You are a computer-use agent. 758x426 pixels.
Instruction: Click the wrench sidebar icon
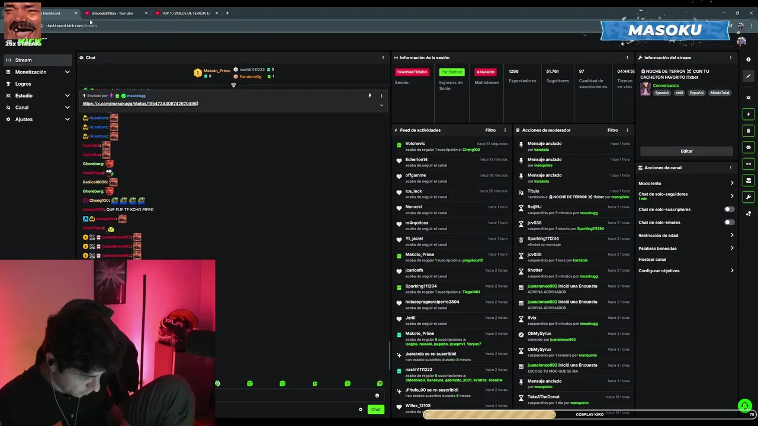tap(749, 197)
